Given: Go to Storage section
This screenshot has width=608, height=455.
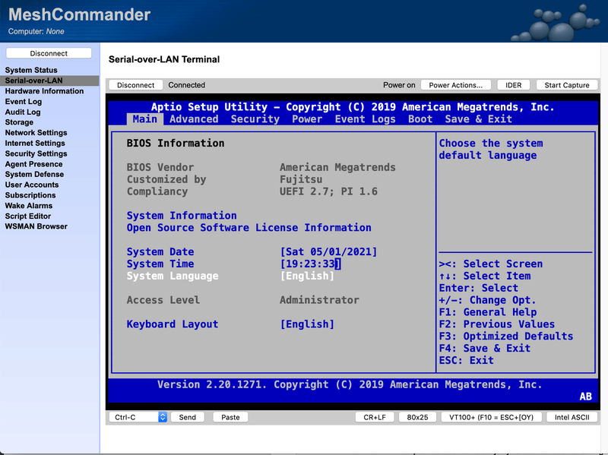Looking at the screenshot, I should tap(19, 122).
